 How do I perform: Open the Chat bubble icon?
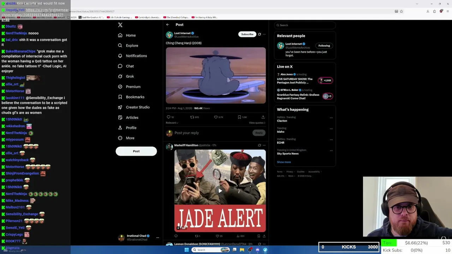pyautogui.click(x=120, y=66)
